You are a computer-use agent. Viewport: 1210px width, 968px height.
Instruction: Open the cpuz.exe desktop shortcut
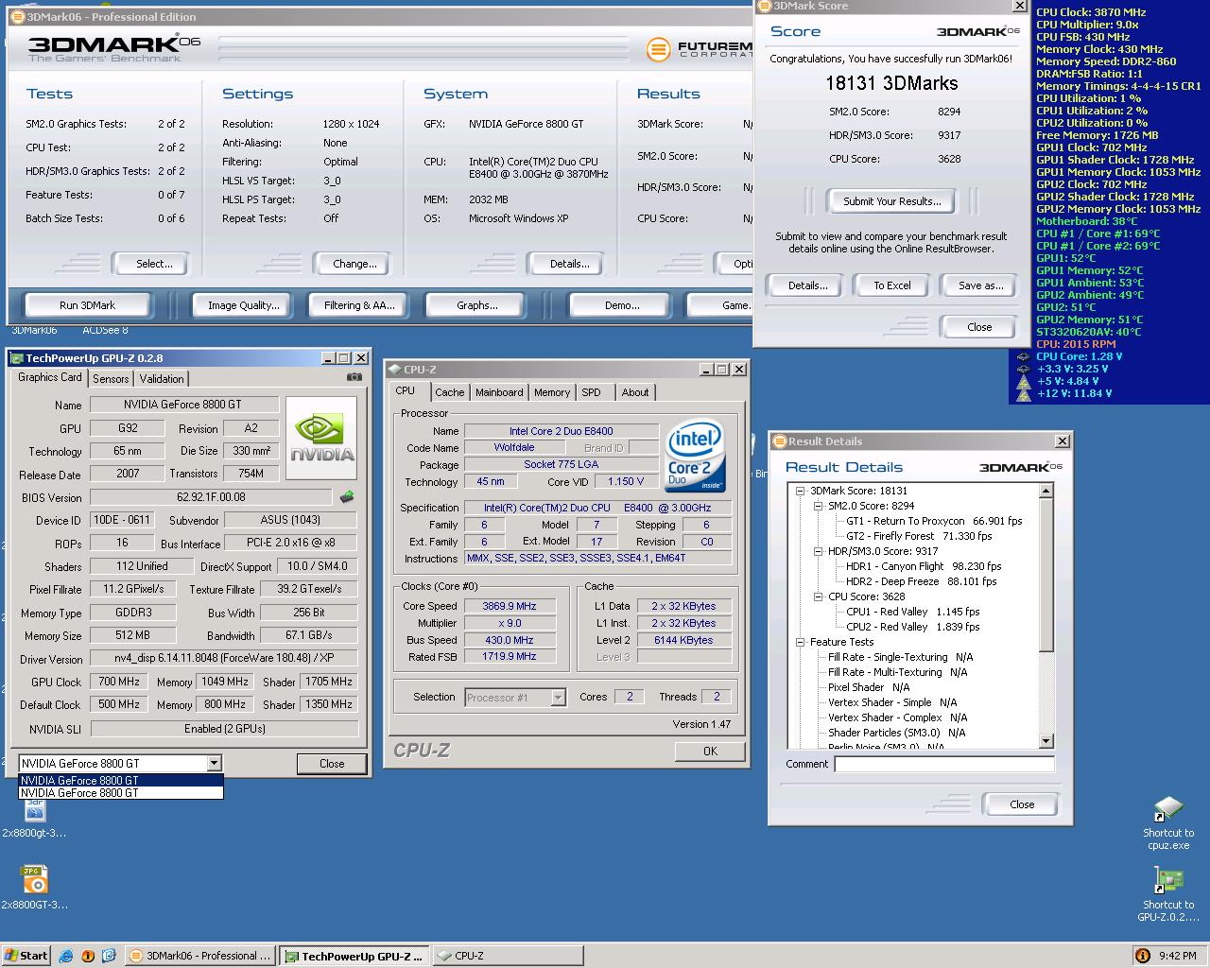pyautogui.click(x=1168, y=810)
